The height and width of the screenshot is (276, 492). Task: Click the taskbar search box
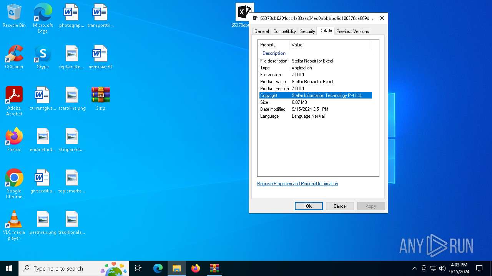74,268
